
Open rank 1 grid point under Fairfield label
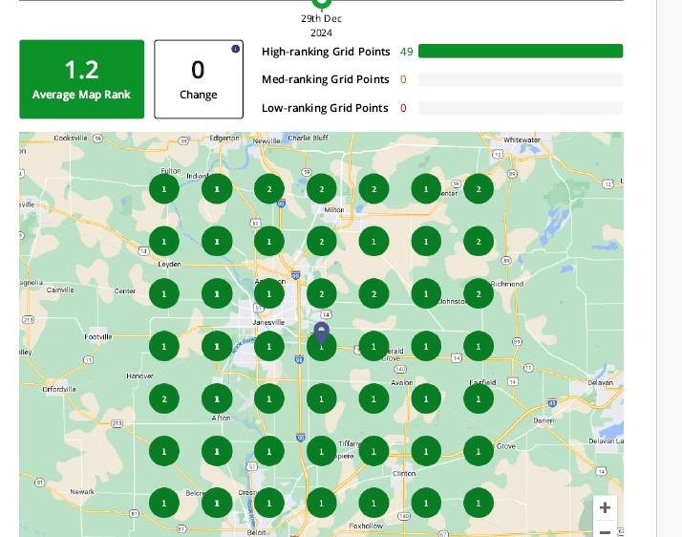tap(479, 399)
